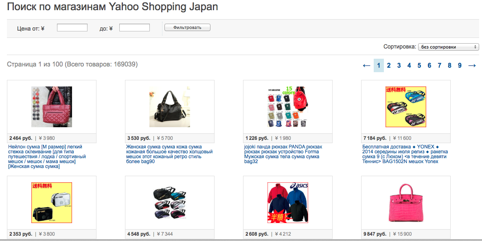The width and height of the screenshot is (482, 241).
Task: Open the Yonex tennis racket bag thumbnail
Action: pyautogui.click(x=406, y=106)
